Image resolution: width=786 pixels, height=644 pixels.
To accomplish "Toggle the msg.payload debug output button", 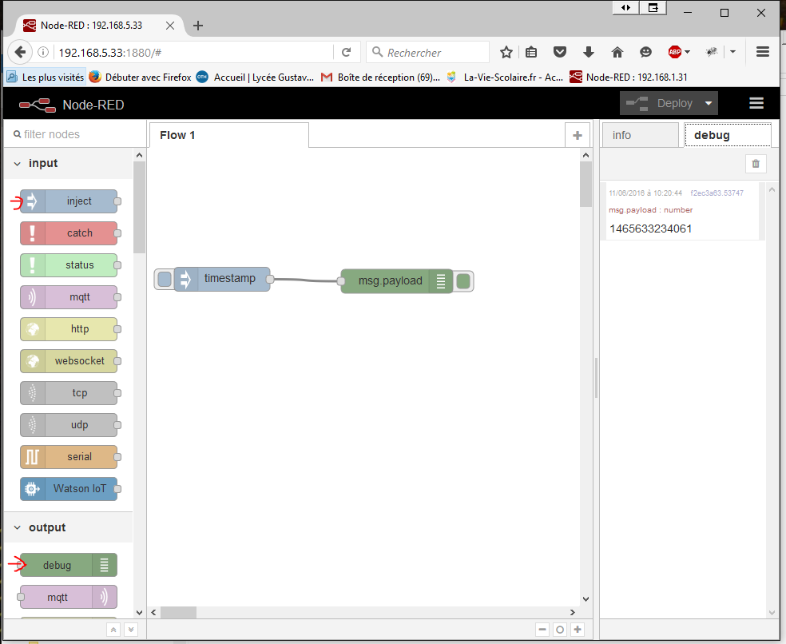I will [463, 281].
